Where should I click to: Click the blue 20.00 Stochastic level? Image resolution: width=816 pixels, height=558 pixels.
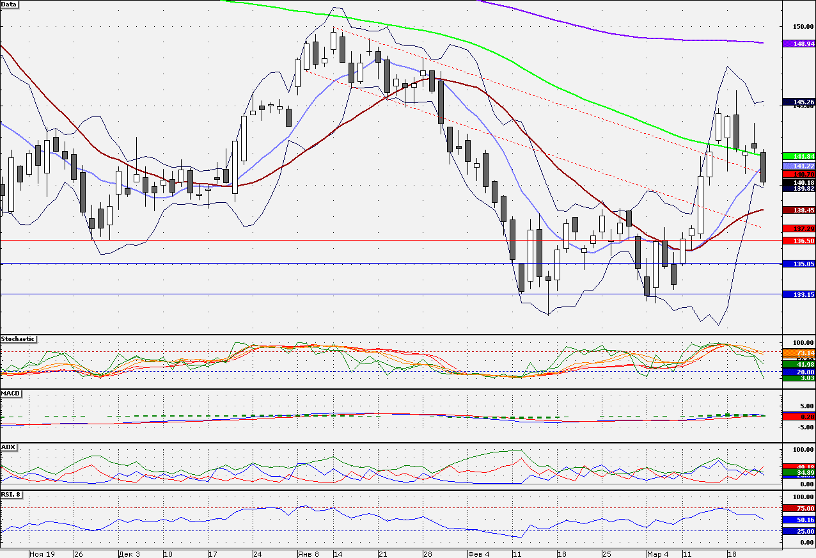pyautogui.click(x=798, y=372)
